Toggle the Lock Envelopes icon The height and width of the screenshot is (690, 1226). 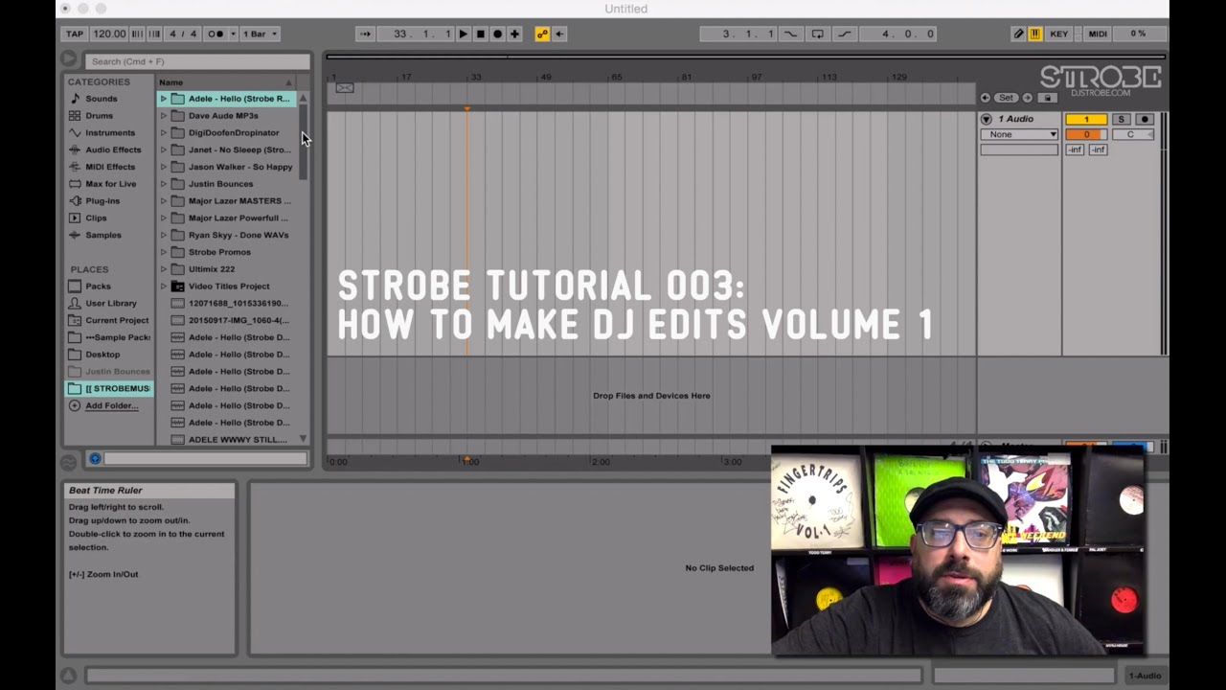[x=1048, y=98]
